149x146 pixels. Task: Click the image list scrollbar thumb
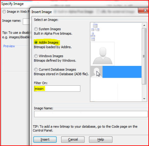(144, 56)
